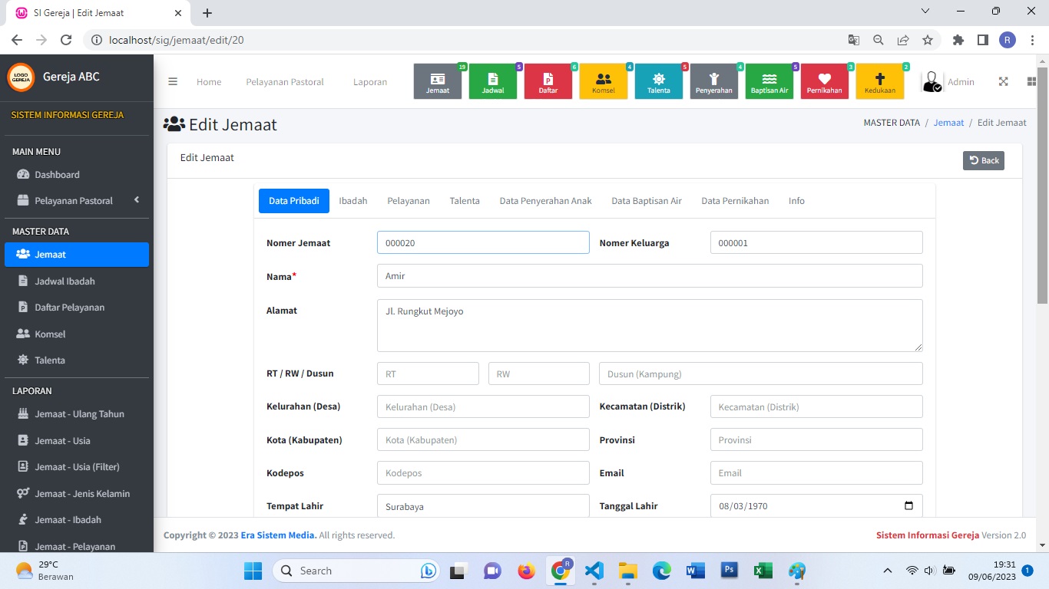This screenshot has height=589, width=1049.
Task: Open the Baptisan Air shortcut tile
Action: (x=769, y=81)
